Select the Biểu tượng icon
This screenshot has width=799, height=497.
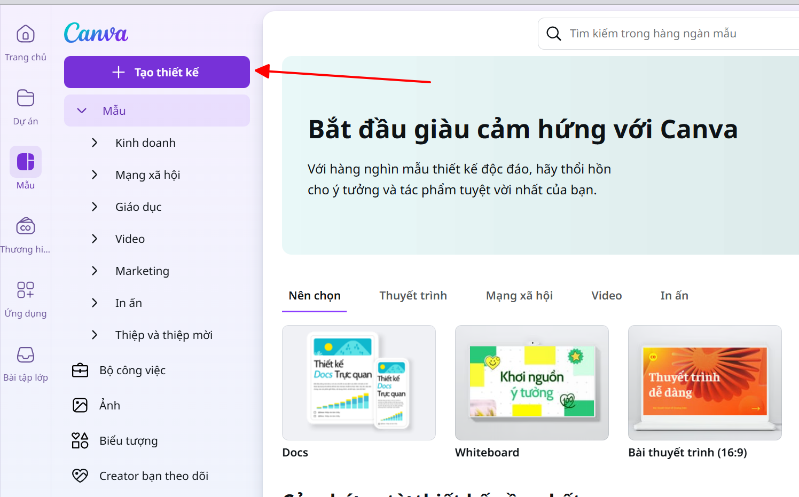click(x=80, y=440)
